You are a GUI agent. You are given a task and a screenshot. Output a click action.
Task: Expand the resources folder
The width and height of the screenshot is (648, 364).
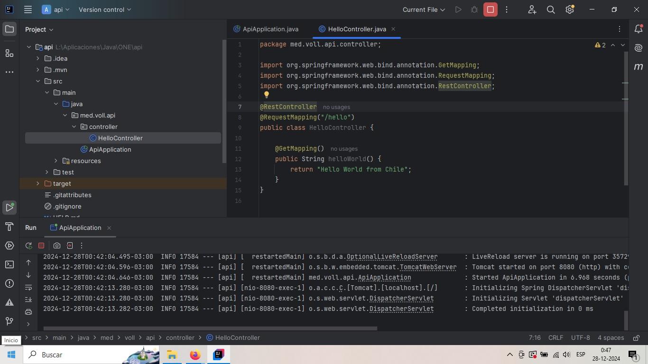coord(56,161)
